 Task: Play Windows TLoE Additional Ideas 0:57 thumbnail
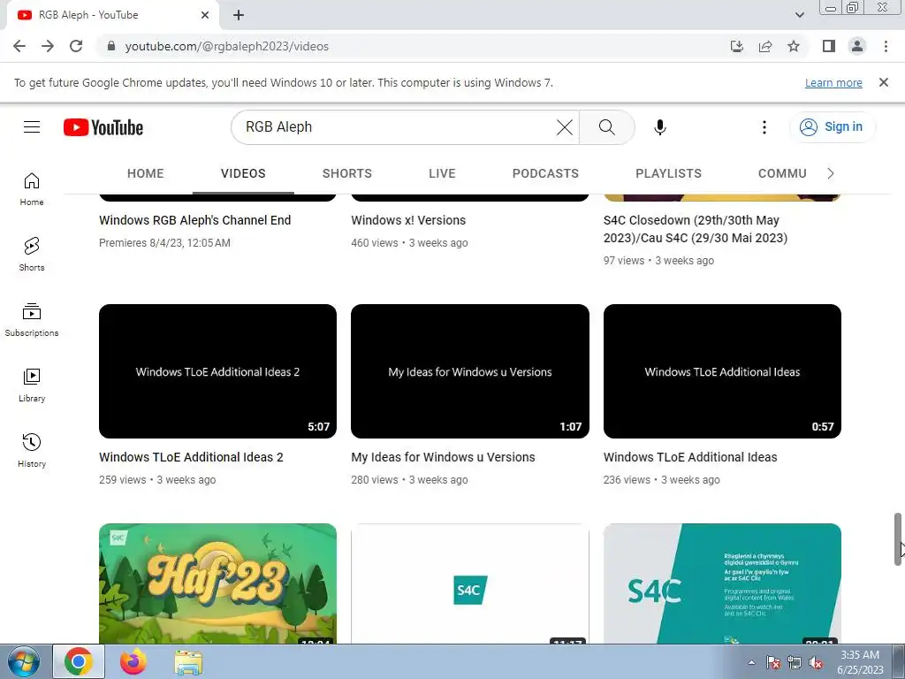coord(722,371)
